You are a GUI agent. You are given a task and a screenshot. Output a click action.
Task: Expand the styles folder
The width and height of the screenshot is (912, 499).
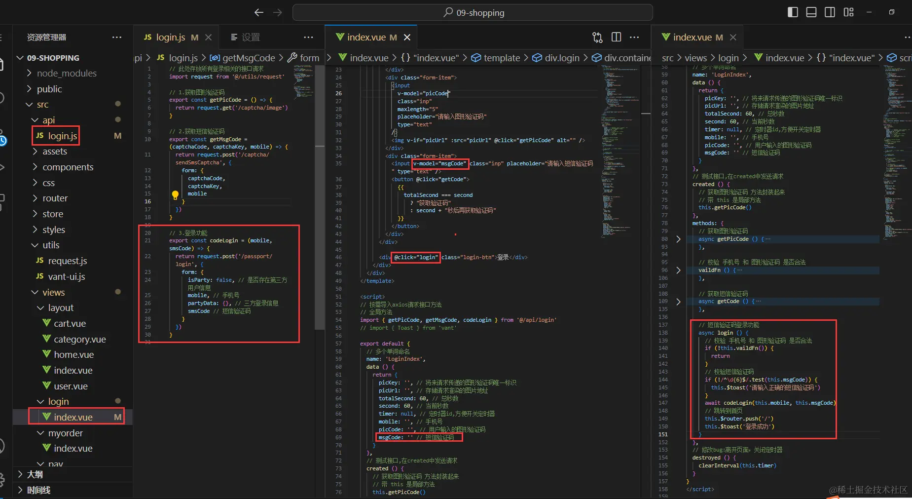[x=53, y=230]
